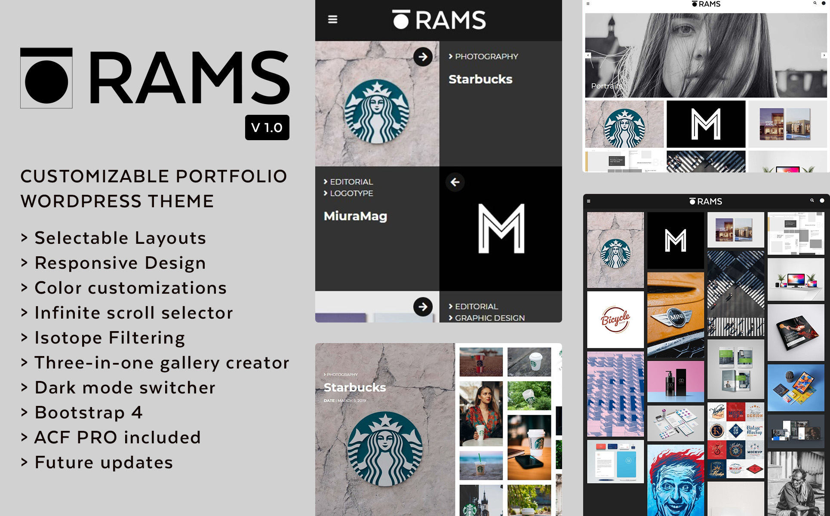Open M logo thumbnail in light desktop grid

point(706,124)
